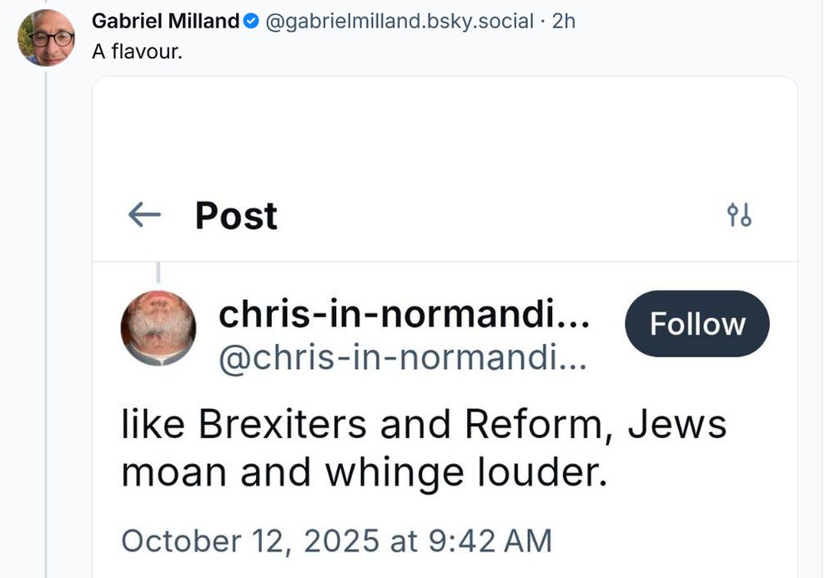Click the chris-in-normandi display name
This screenshot has width=834, height=578.
coord(404,315)
